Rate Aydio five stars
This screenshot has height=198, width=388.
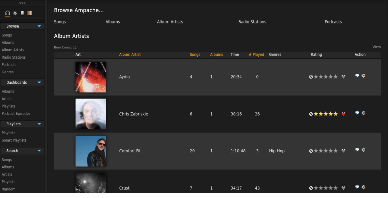tap(335, 77)
